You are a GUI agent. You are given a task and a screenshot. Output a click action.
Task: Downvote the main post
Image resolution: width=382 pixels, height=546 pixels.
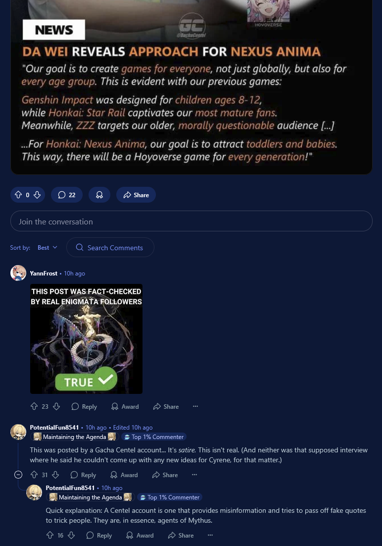point(37,195)
